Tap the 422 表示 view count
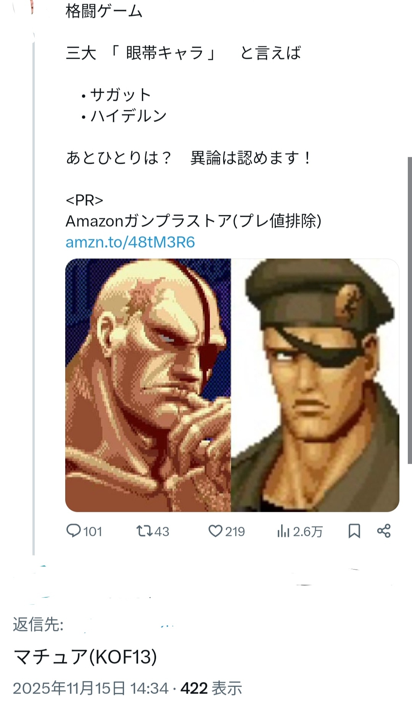Image resolution: width=412 pixels, height=702 pixels. [x=211, y=688]
